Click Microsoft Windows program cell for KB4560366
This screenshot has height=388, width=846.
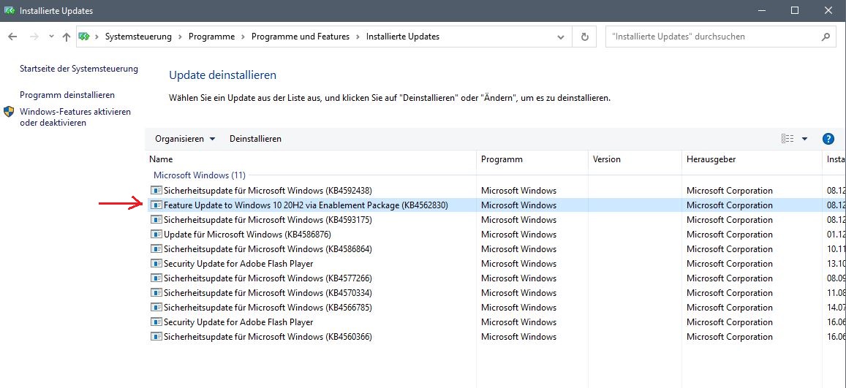[518, 337]
